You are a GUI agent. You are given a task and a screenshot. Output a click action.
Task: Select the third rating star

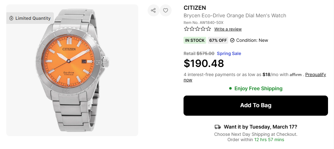point(197,29)
